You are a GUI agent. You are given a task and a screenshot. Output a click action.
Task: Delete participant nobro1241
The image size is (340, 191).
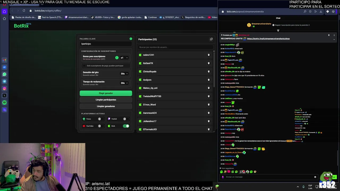click(209, 55)
